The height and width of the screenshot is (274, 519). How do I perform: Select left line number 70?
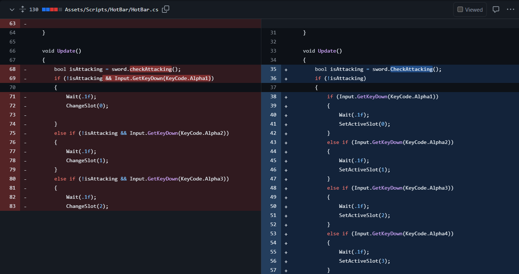coord(12,88)
